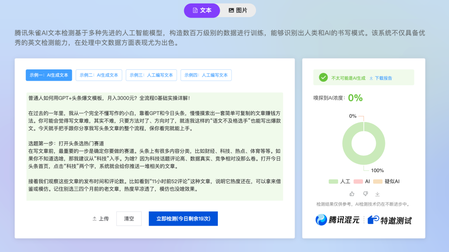Click inside the text input area
This screenshot has width=449, height=252.
[x=155, y=147]
